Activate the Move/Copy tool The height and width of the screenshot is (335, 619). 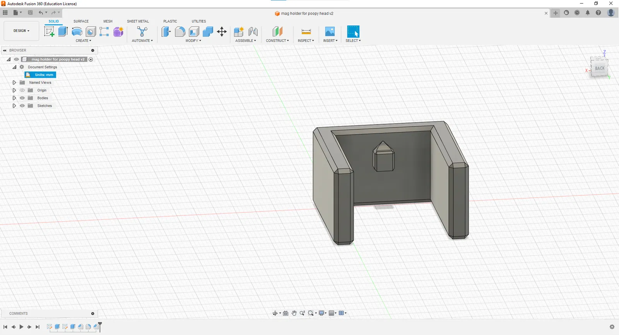[x=222, y=31]
